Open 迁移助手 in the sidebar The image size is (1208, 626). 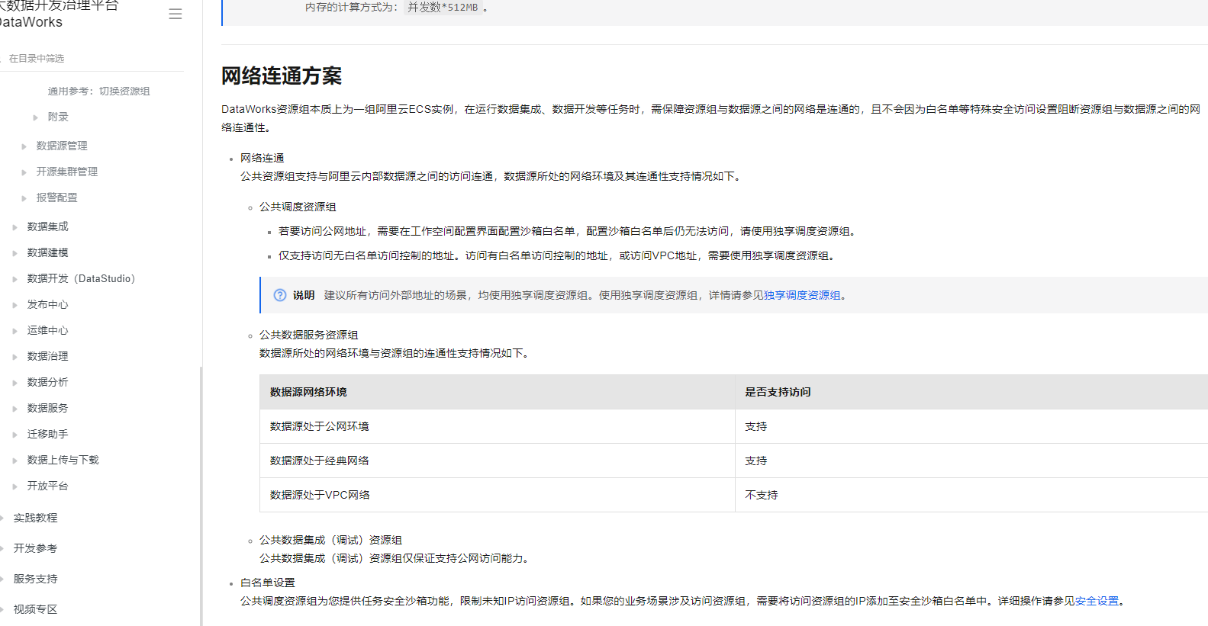click(x=47, y=434)
